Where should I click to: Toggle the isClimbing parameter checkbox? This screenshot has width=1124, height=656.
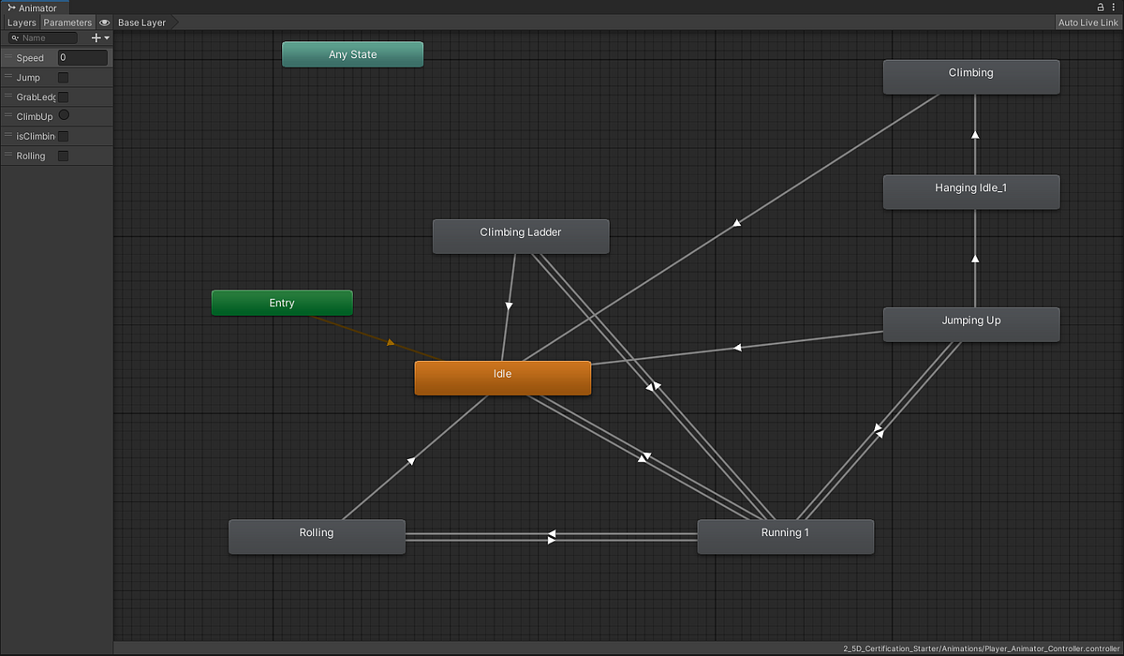pos(63,136)
